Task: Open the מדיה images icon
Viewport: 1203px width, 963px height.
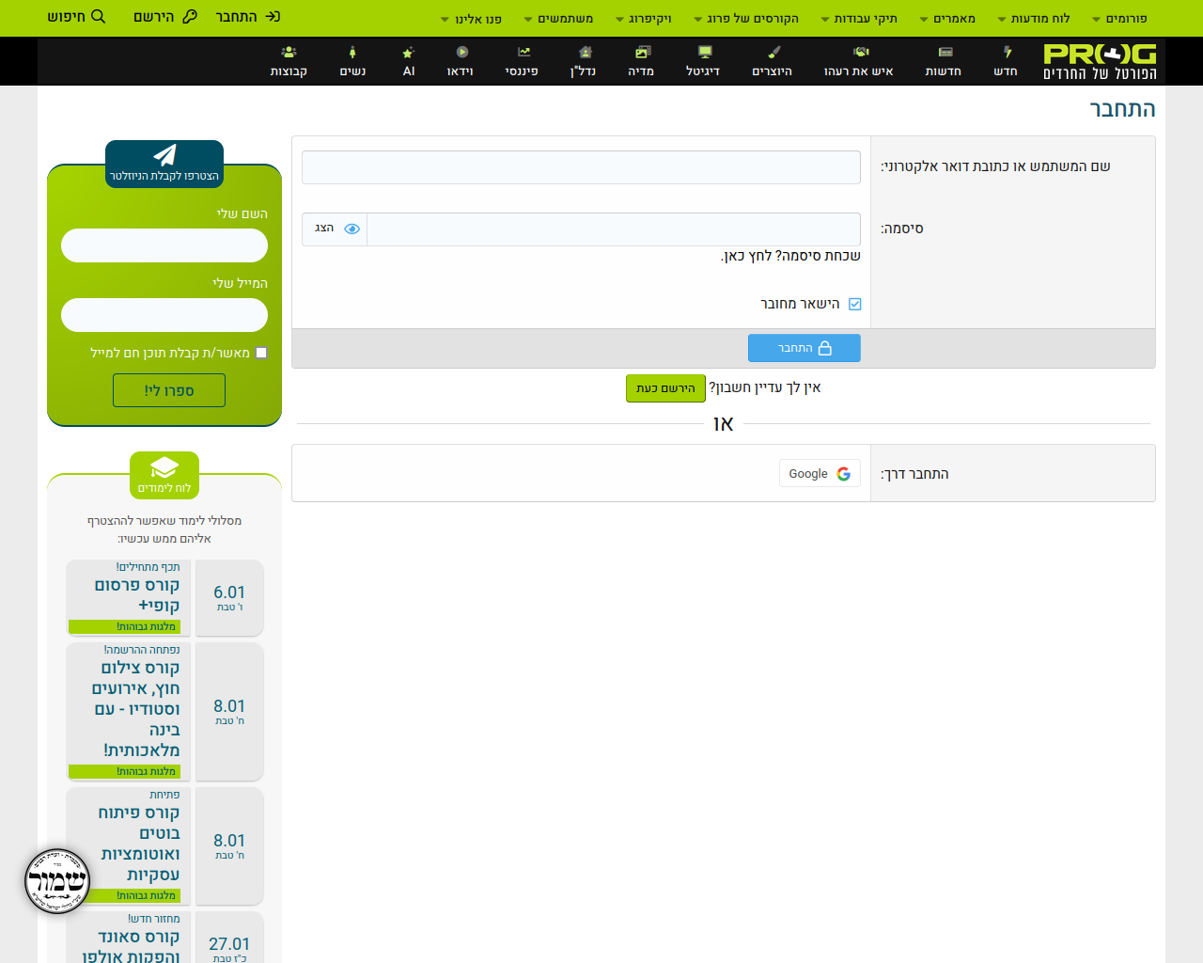Action: coord(643,53)
